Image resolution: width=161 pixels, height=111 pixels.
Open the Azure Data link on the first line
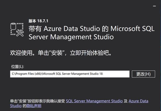[138, 101]
